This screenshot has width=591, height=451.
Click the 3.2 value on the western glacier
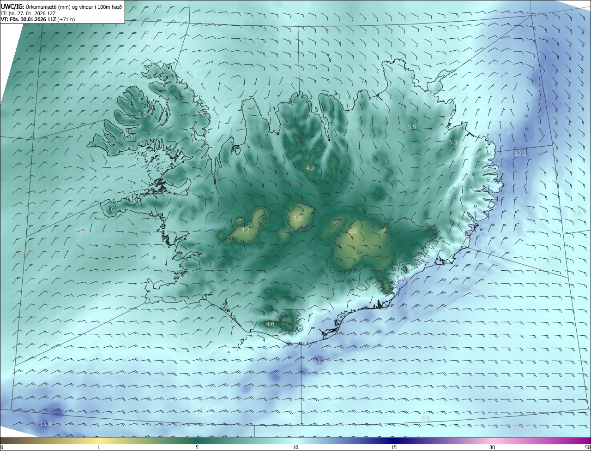click(245, 230)
